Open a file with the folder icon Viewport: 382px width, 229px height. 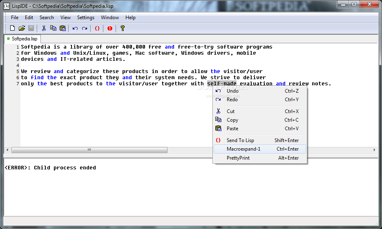pos(22,28)
